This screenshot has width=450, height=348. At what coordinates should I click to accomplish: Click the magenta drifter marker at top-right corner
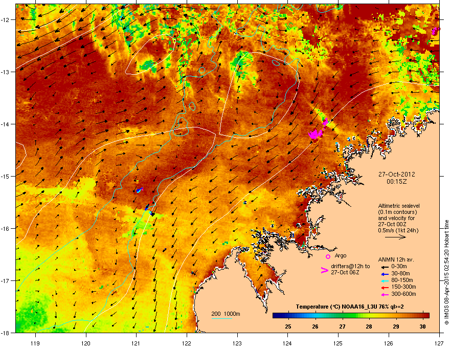[x=435, y=31]
